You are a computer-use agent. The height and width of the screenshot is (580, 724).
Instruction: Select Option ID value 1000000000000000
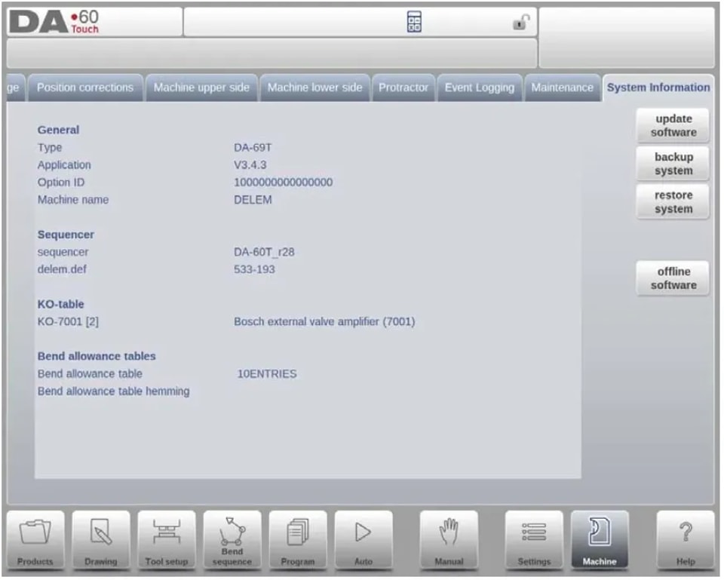(283, 183)
